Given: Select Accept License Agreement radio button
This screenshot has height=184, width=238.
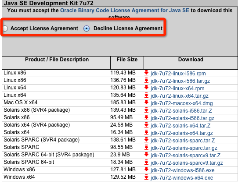Looking at the screenshot, I should (x=5, y=28).
